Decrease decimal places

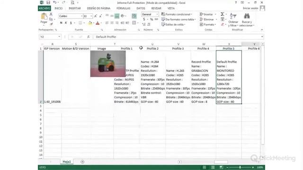tap(149, 24)
